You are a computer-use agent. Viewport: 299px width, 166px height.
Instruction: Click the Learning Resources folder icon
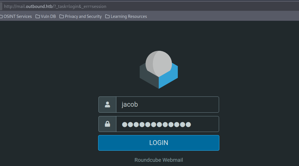point(107,16)
